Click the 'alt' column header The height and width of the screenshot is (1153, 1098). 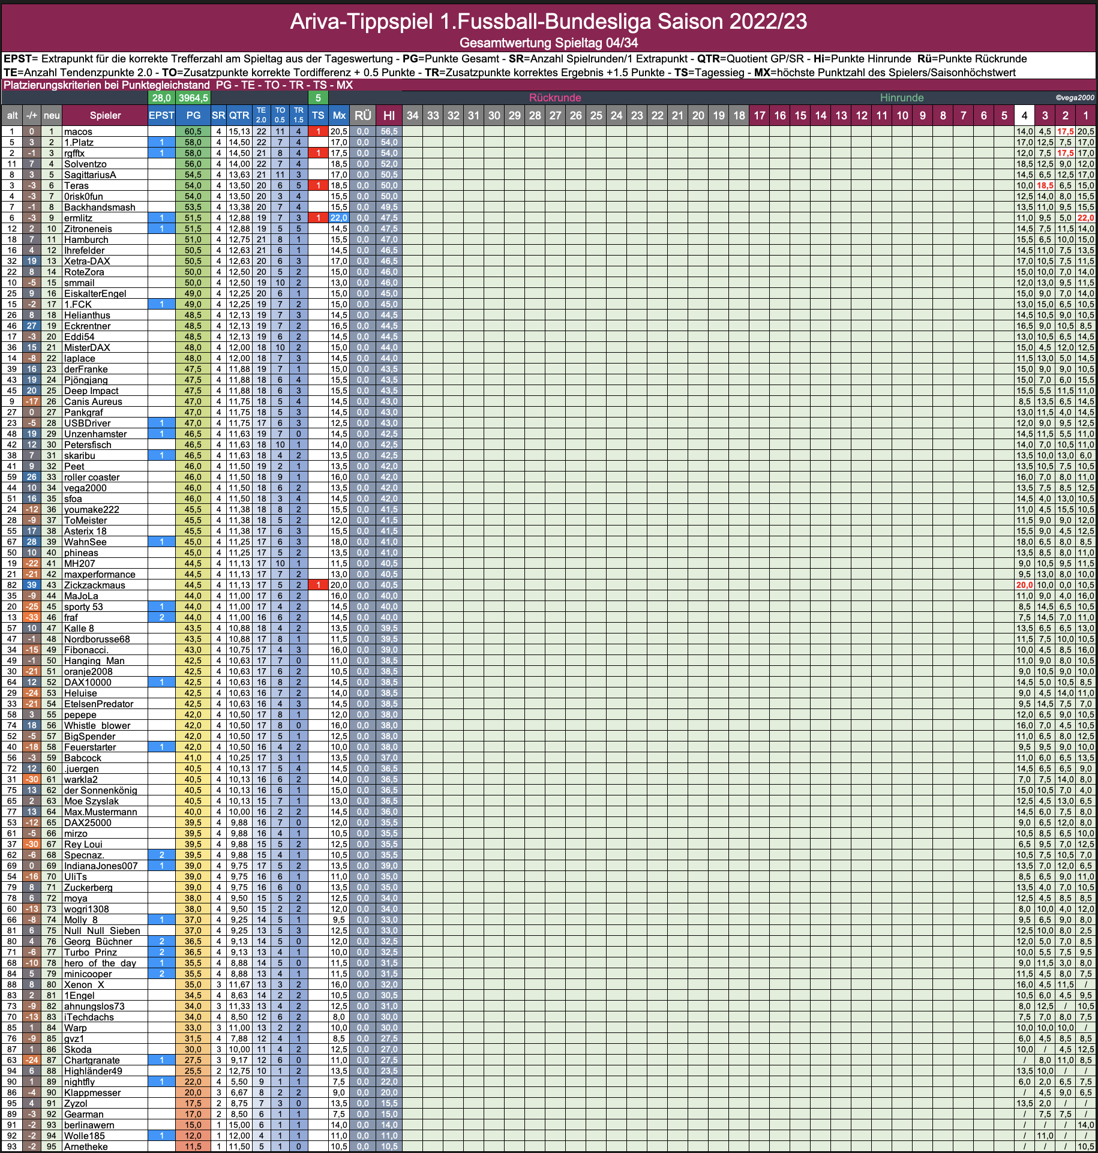[12, 115]
